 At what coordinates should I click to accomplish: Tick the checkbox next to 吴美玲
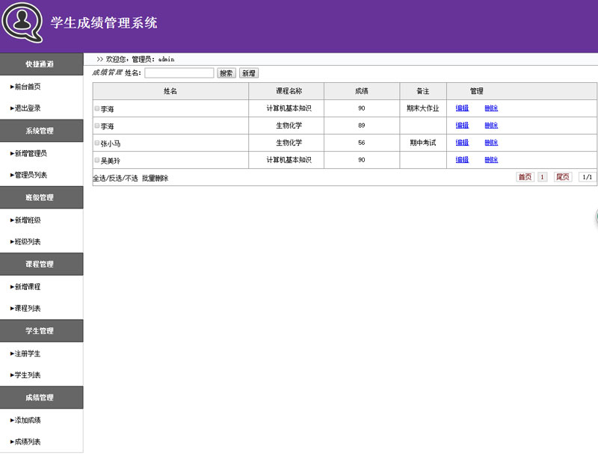coord(97,160)
